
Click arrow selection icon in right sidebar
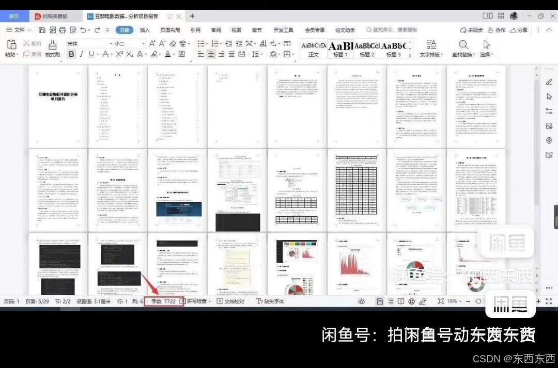tap(549, 97)
